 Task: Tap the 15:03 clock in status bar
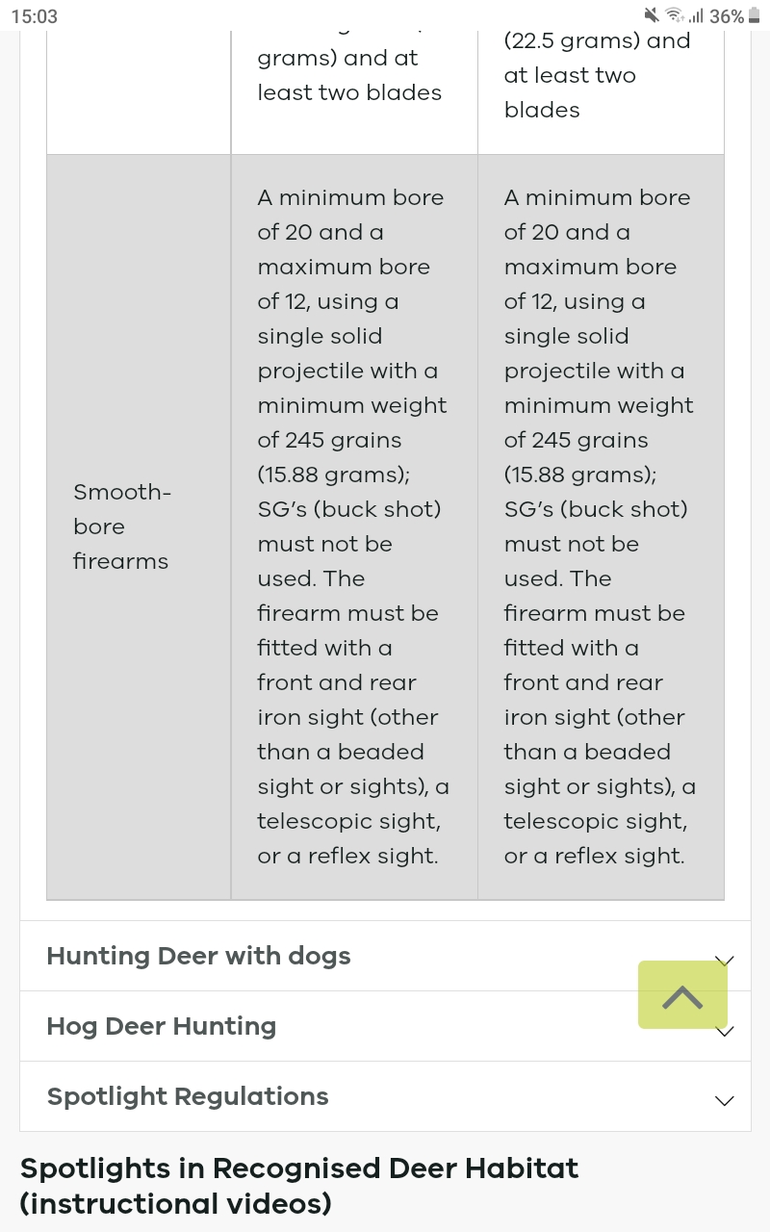coord(35,16)
